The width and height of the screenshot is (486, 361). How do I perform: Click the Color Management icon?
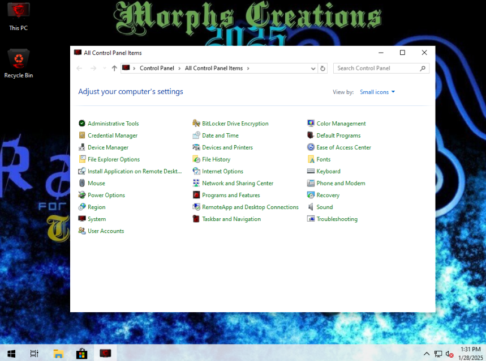(x=311, y=123)
